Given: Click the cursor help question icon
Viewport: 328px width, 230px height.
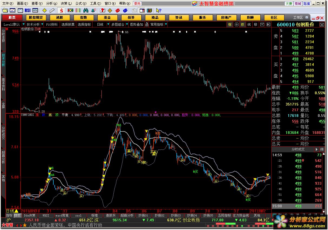Looking at the screenshot, I should click(x=159, y=10).
